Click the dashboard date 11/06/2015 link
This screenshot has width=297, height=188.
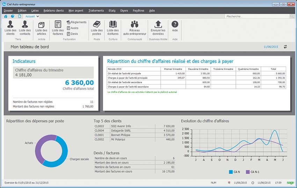tap(271, 46)
